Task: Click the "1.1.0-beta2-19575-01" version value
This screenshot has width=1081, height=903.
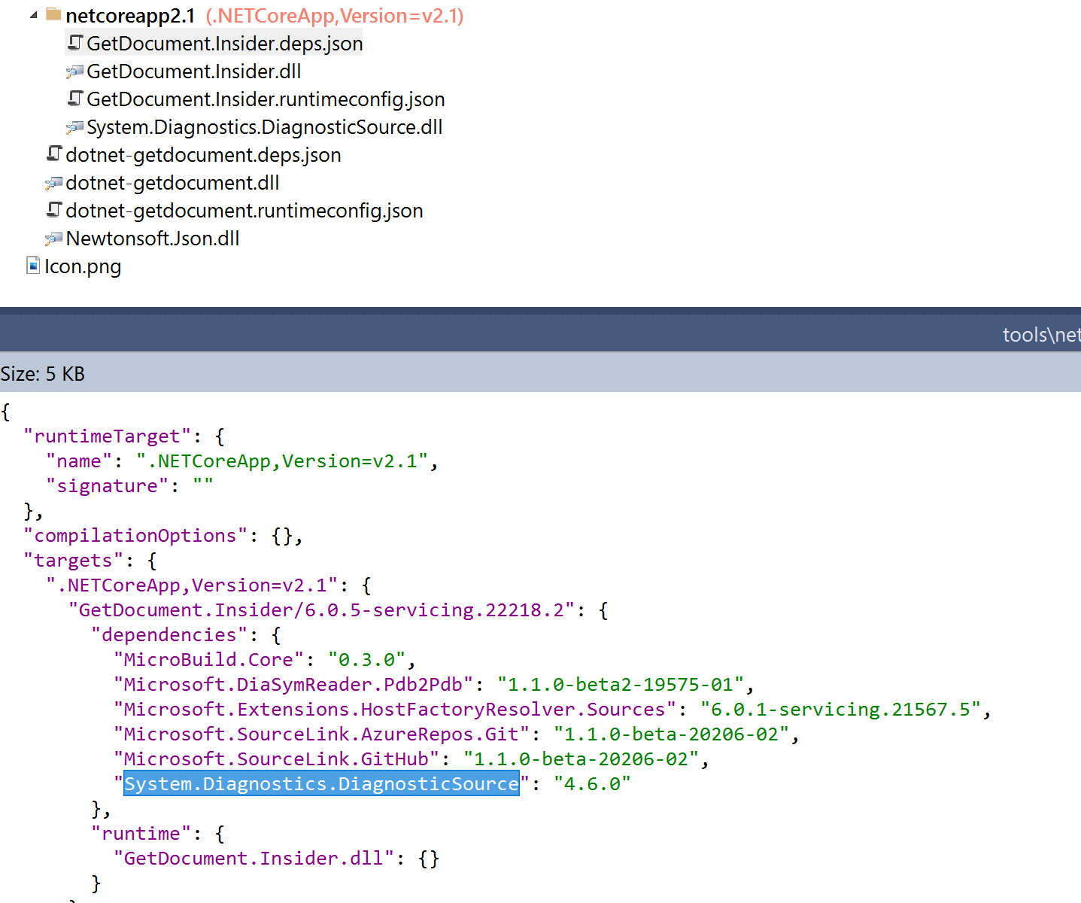Action: pyautogui.click(x=621, y=685)
